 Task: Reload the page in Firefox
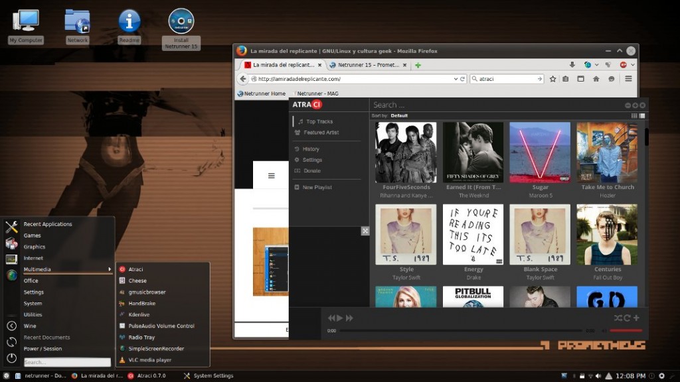(x=463, y=79)
